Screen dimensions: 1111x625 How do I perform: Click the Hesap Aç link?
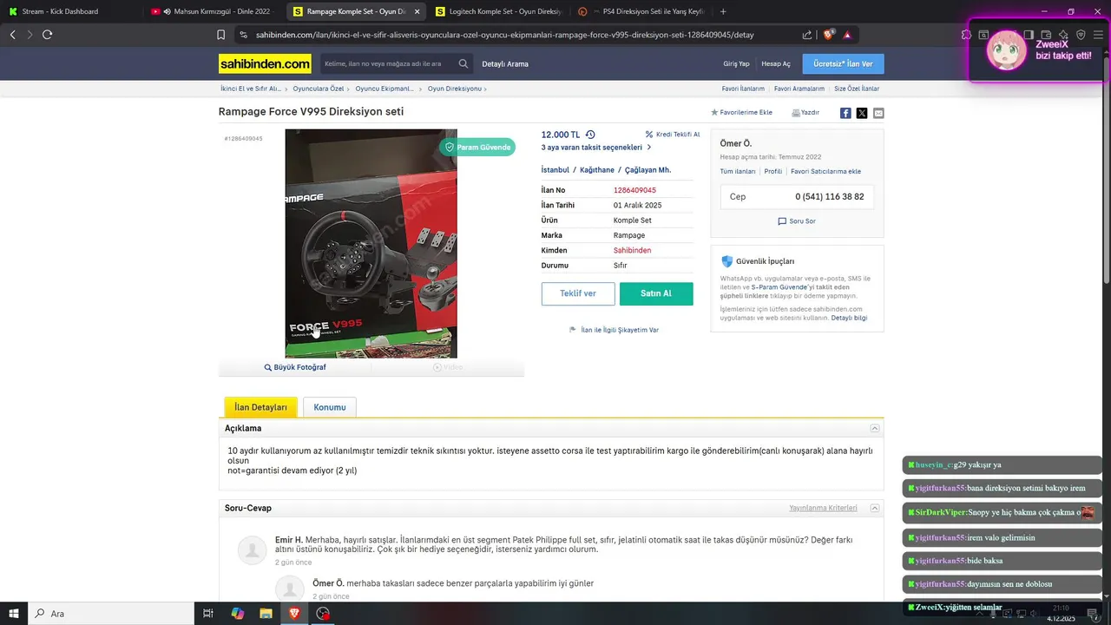point(776,63)
